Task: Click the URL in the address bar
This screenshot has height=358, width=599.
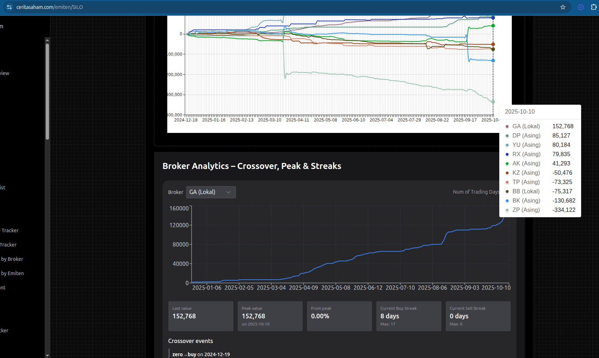Action: (x=50, y=7)
